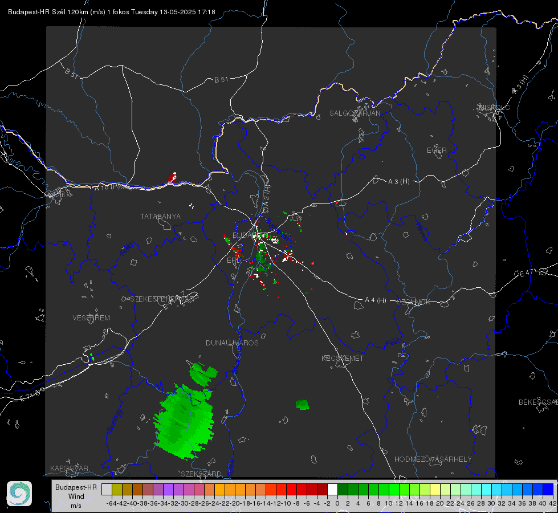Click the legend value label 0

pos(337,503)
